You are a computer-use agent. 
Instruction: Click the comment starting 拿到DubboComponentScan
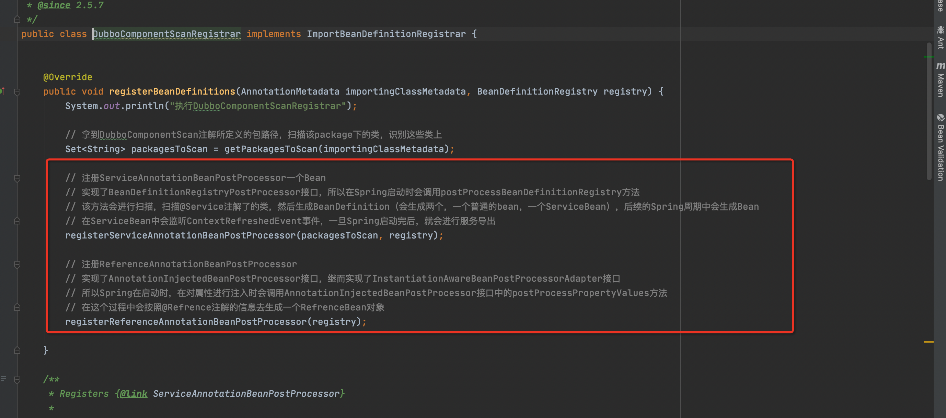pos(253,135)
